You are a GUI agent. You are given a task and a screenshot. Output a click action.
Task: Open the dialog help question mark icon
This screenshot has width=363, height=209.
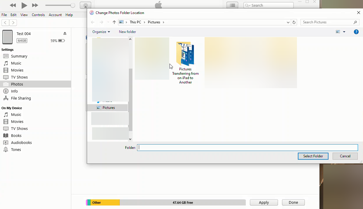click(356, 32)
